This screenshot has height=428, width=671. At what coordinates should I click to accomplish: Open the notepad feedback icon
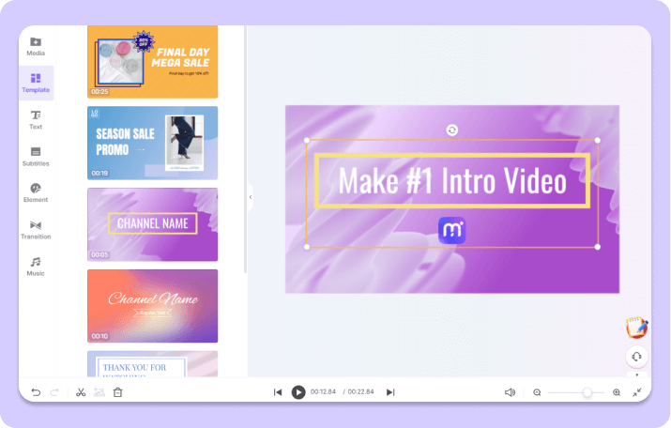637,328
